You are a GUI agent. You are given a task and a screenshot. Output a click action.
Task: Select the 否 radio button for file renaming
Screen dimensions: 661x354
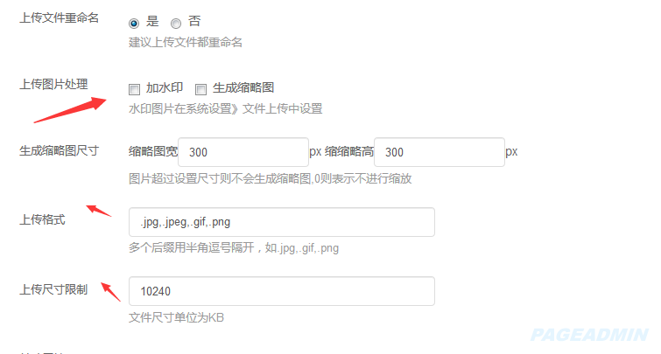pyautogui.click(x=176, y=23)
